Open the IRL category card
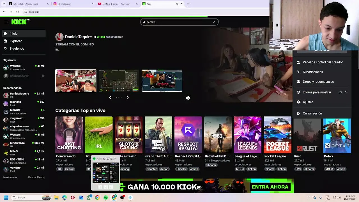Viewport: 359px width, 202px height. point(99,135)
